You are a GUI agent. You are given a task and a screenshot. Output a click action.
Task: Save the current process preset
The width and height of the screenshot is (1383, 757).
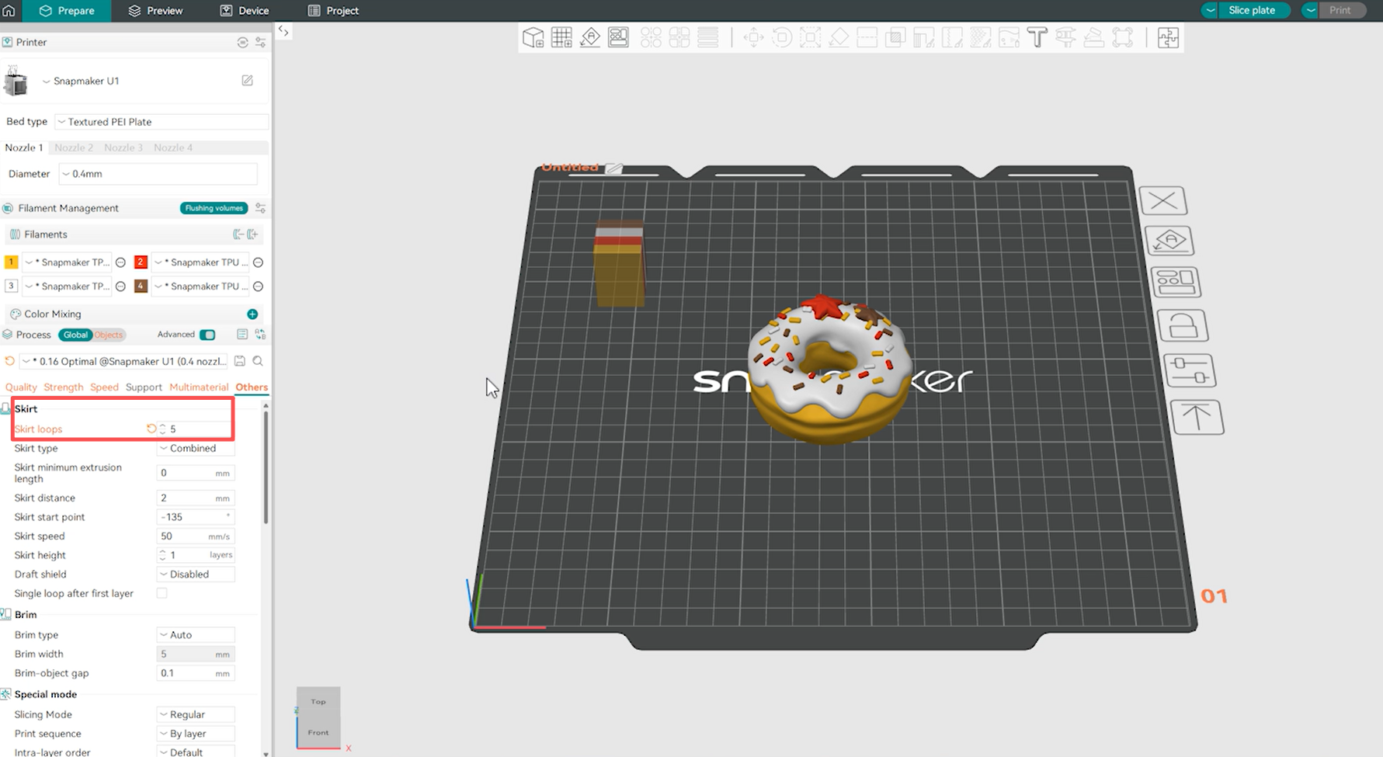(240, 361)
